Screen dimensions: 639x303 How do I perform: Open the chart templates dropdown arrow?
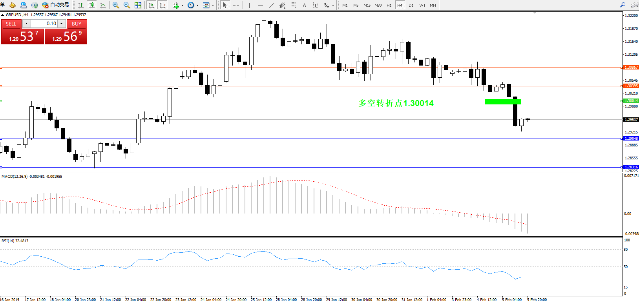[x=213, y=5]
